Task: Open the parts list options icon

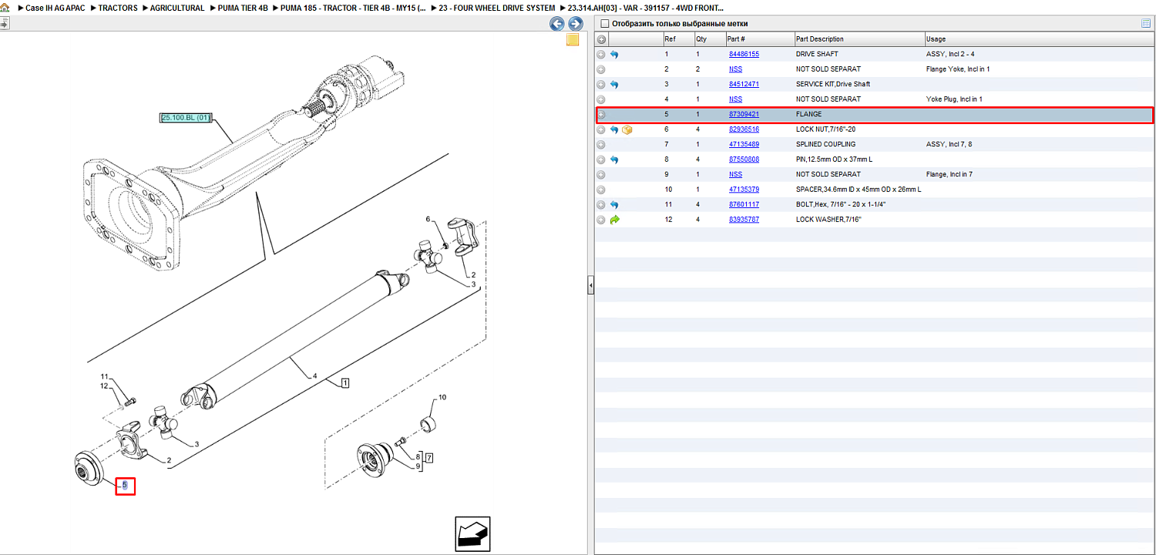Action: [1146, 23]
